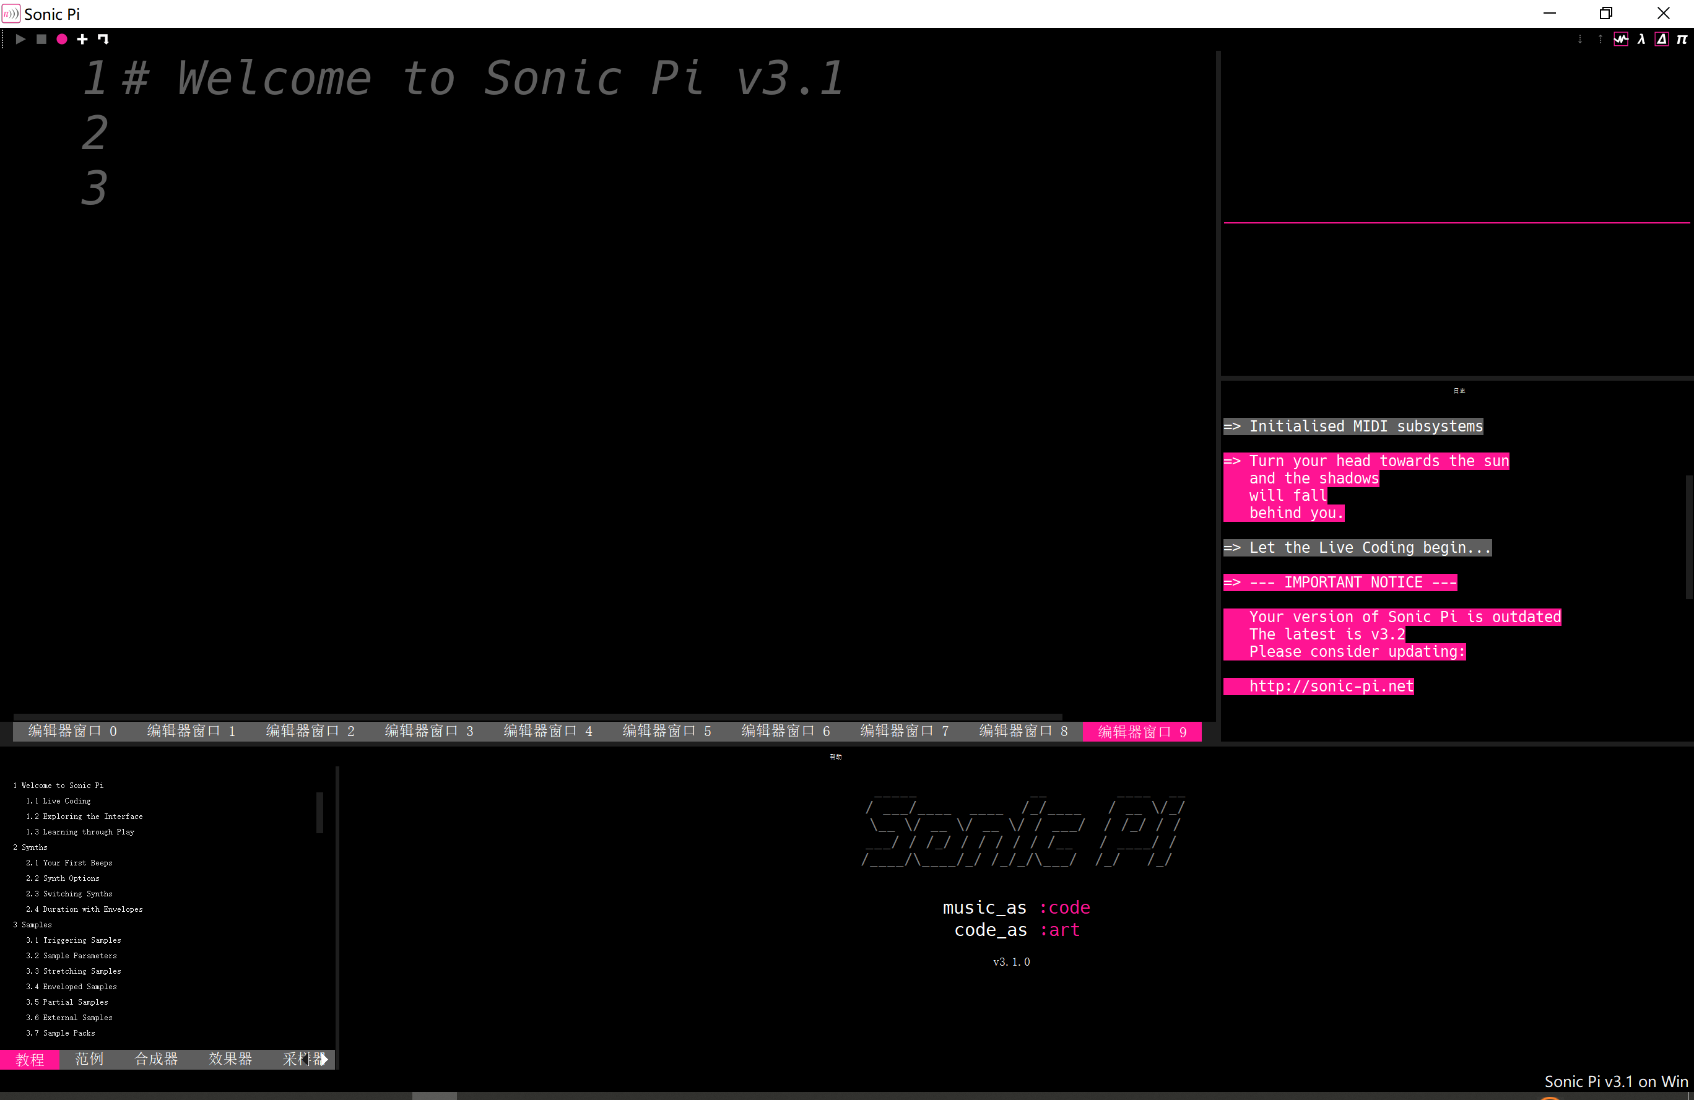This screenshot has width=1694, height=1100.
Task: Increase text size with the up-arrow icon
Action: click(x=1600, y=39)
